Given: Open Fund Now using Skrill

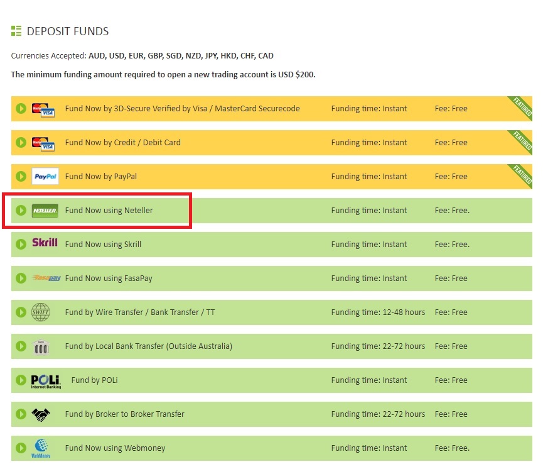Looking at the screenshot, I should [x=103, y=245].
